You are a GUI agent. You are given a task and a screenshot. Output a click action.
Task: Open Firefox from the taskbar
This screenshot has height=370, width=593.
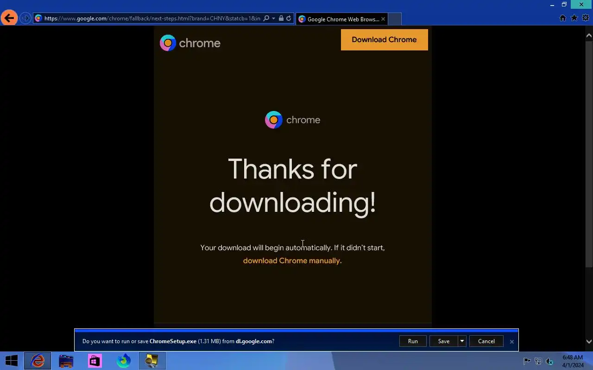124,360
